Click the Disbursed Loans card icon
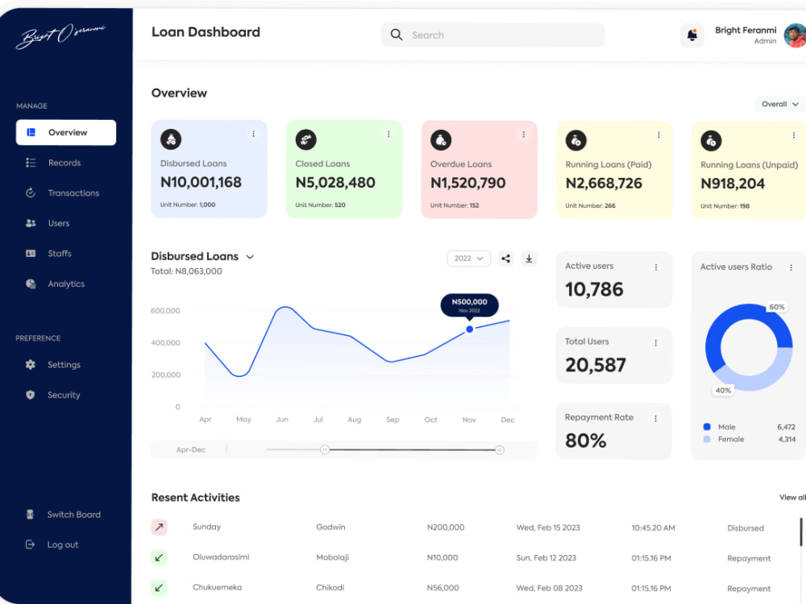The height and width of the screenshot is (604, 806). coord(171,139)
